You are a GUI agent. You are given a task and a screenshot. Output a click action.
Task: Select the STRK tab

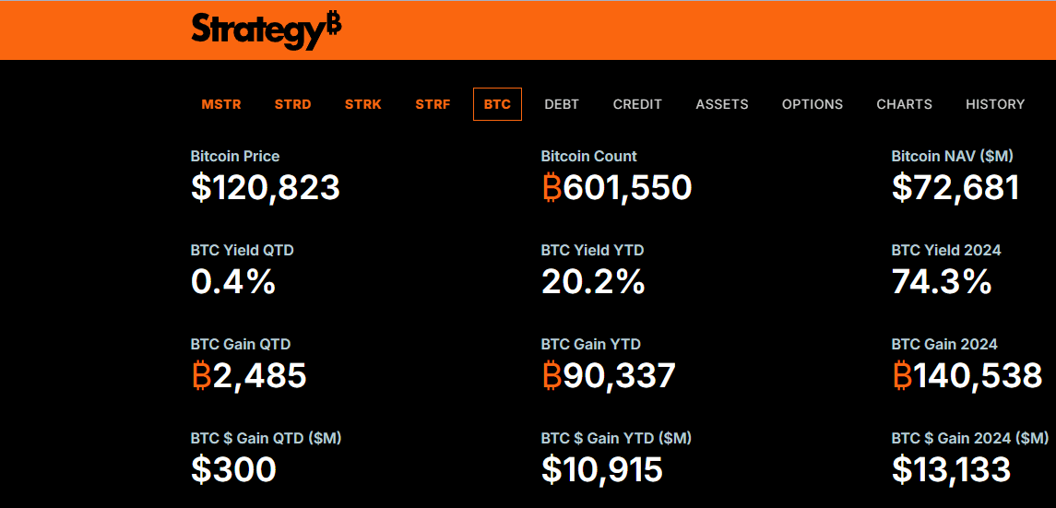coord(363,104)
